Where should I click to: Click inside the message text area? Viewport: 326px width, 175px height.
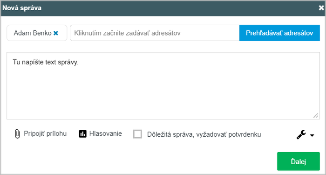163,85
